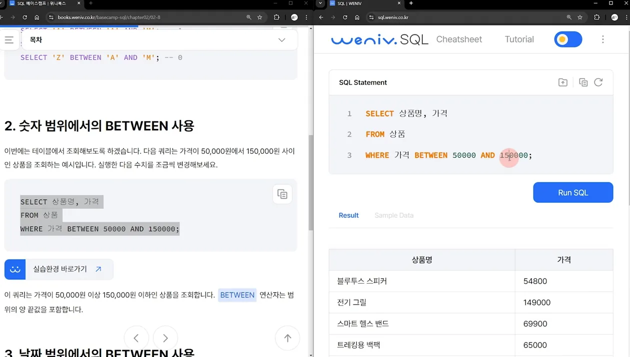Click the heading 숫자 범위에서의 BETWEEN 사용

click(99, 126)
